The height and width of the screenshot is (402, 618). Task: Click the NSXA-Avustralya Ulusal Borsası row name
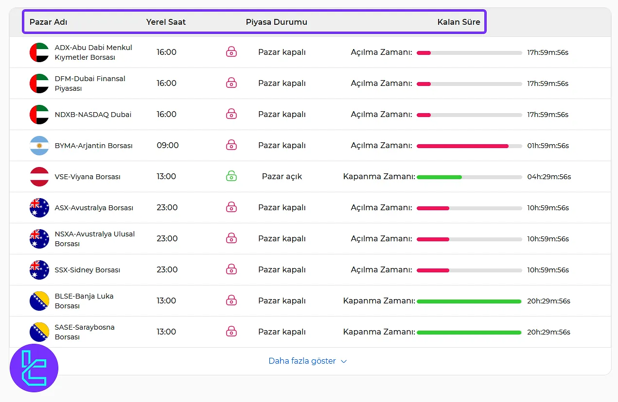coord(94,239)
